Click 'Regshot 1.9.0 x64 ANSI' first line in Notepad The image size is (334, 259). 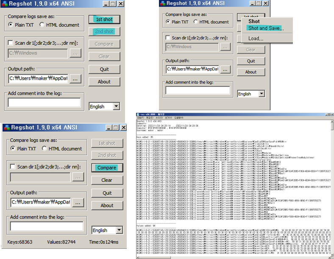(x=149, y=121)
